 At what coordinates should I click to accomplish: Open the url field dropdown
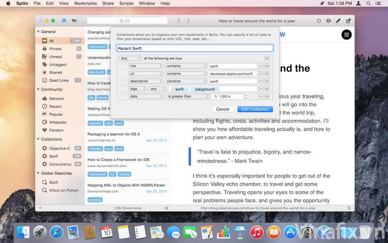pos(145,74)
